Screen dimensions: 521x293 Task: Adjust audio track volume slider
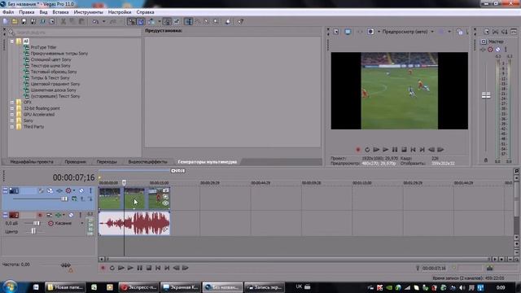pos(36,223)
